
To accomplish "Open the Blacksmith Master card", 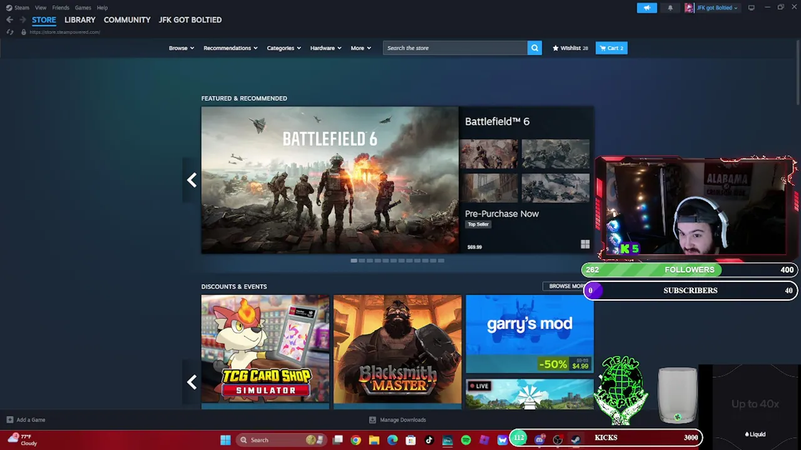I will click(397, 352).
